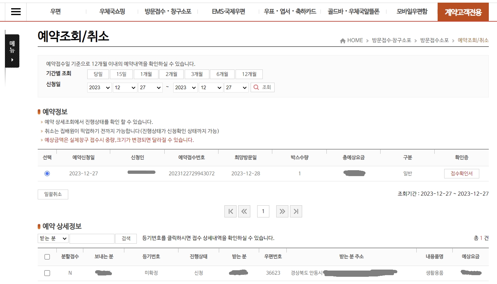
Task: Open the hamburger menu
Action: [x=15, y=12]
